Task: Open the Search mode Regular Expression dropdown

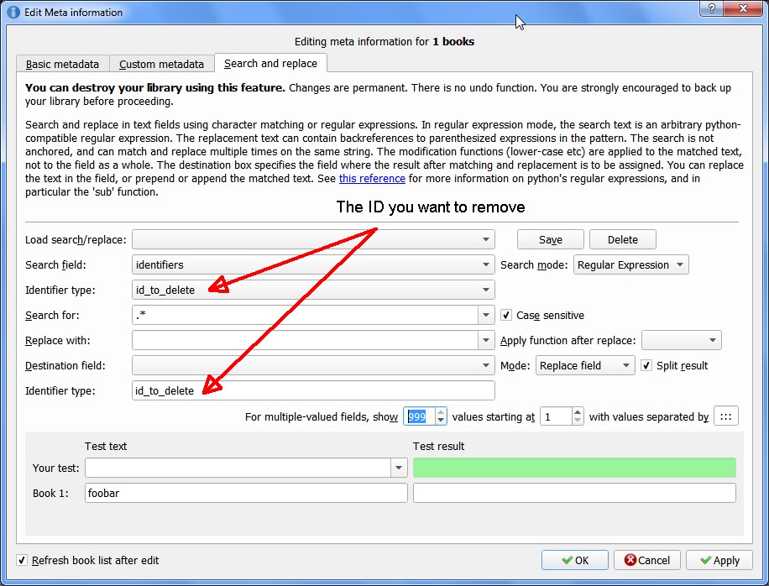Action: click(630, 264)
